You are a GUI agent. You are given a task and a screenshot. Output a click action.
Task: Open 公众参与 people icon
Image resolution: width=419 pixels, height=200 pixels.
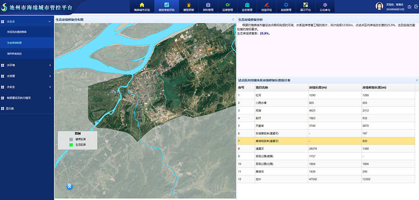point(325,5)
